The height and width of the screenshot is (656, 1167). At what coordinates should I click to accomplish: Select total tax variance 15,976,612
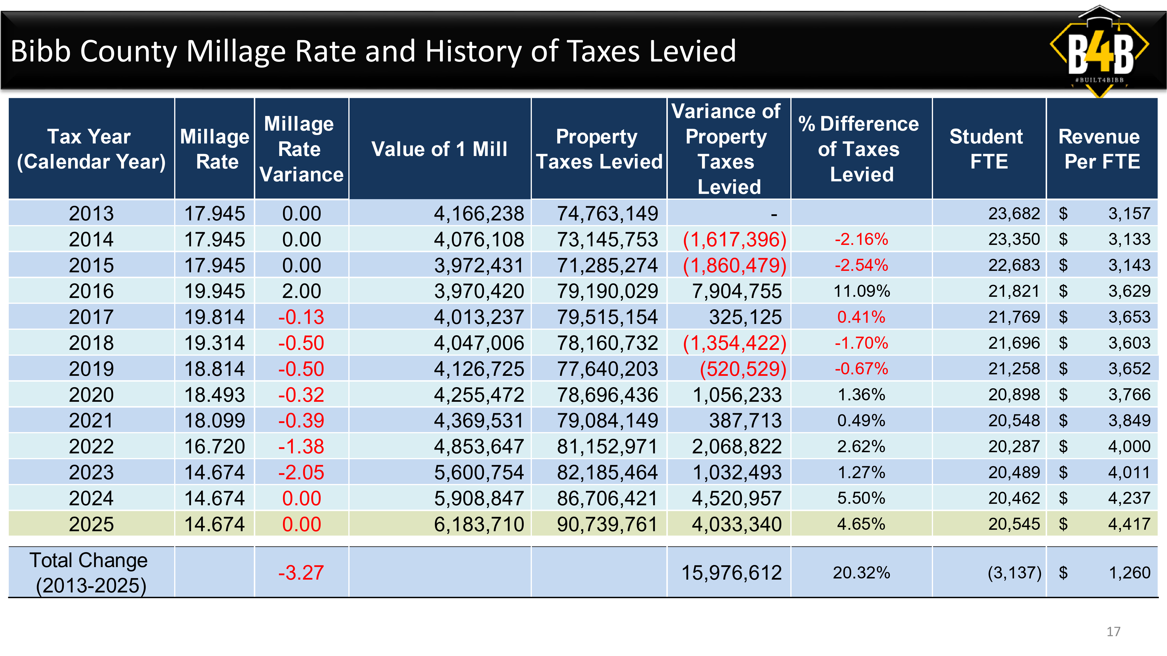(x=732, y=573)
